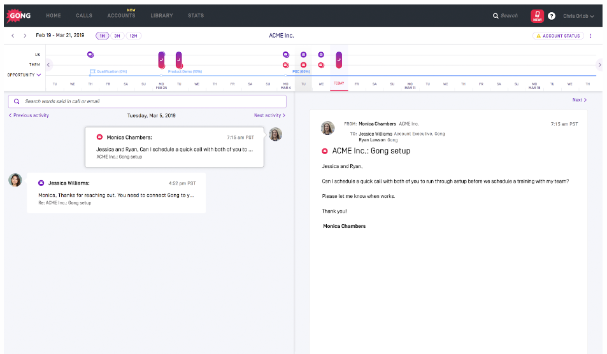Click the Gong logo
This screenshot has width=607, height=354.
point(18,15)
